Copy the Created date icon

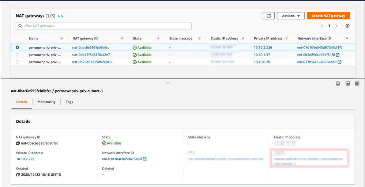(18, 175)
